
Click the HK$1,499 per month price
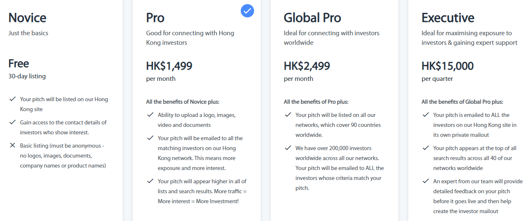(169, 66)
